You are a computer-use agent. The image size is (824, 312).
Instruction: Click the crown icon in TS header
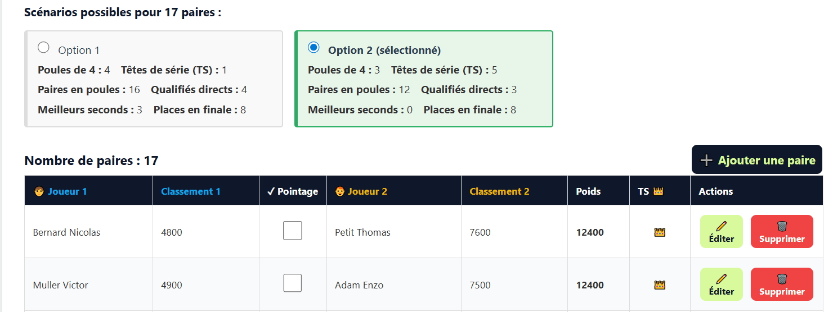click(659, 191)
